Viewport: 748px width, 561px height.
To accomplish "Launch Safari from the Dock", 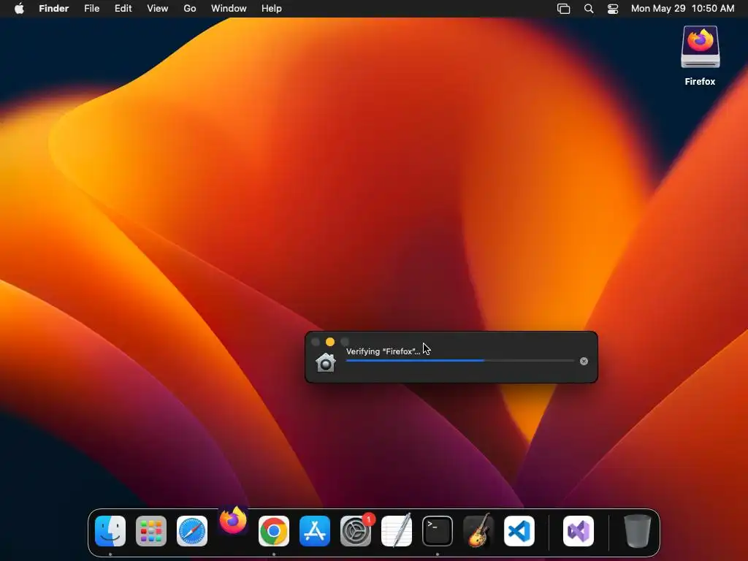I will 192,531.
